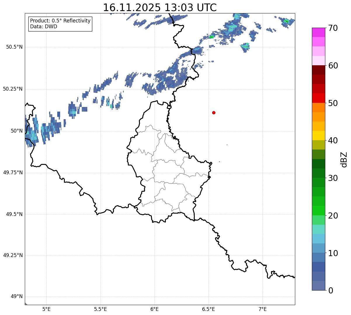Click the olive colorbar segment below 40
The height and width of the screenshot is (315, 351).
coord(319,145)
